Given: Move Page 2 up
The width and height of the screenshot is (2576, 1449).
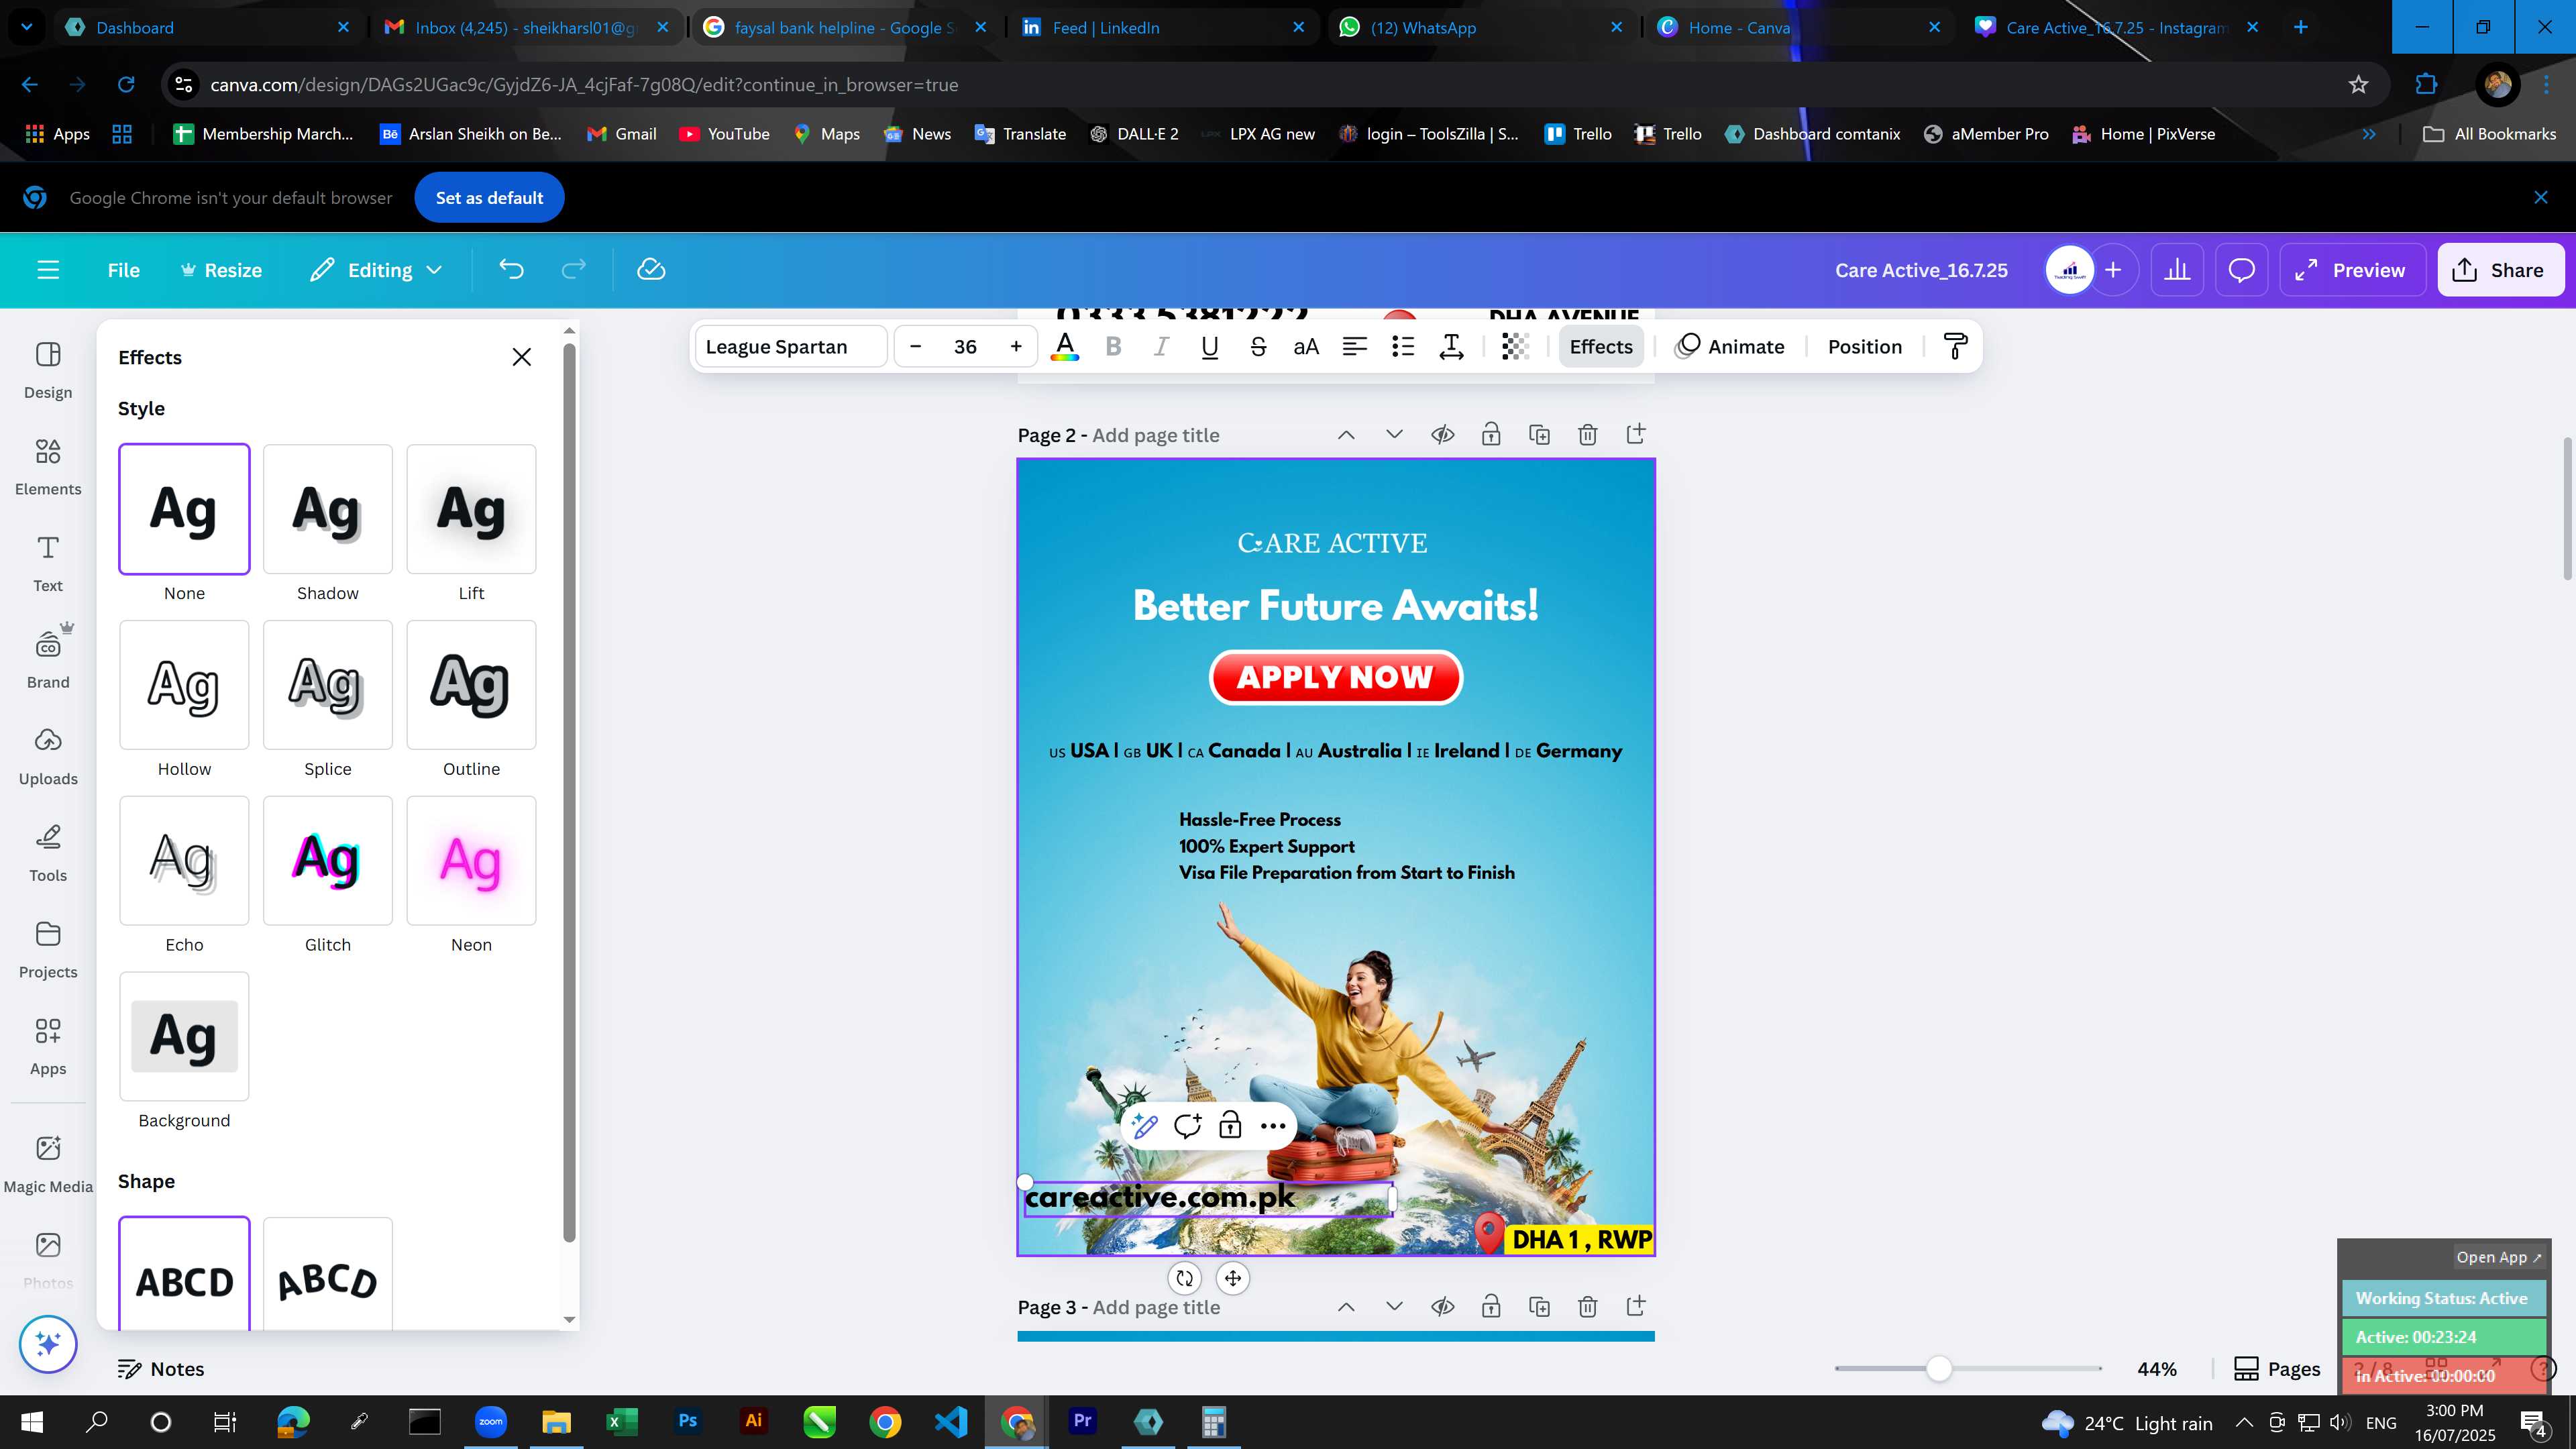Looking at the screenshot, I should tap(1346, 435).
